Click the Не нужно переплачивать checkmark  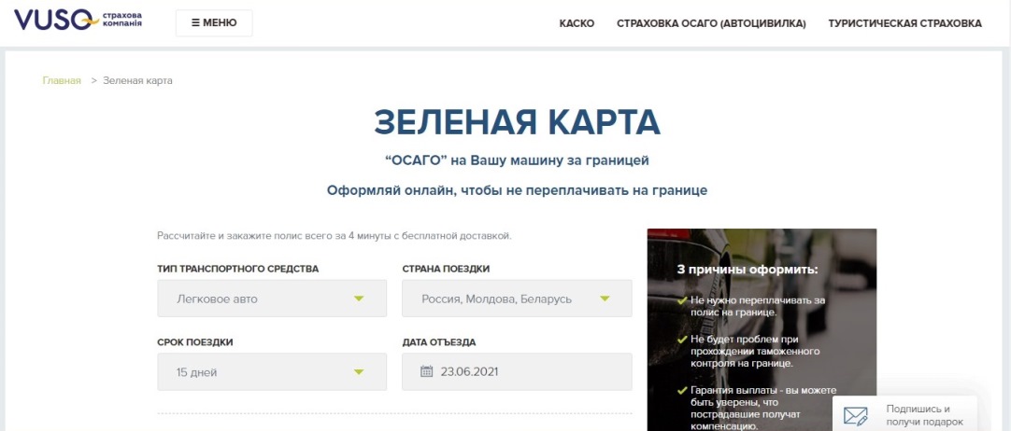[x=682, y=300]
